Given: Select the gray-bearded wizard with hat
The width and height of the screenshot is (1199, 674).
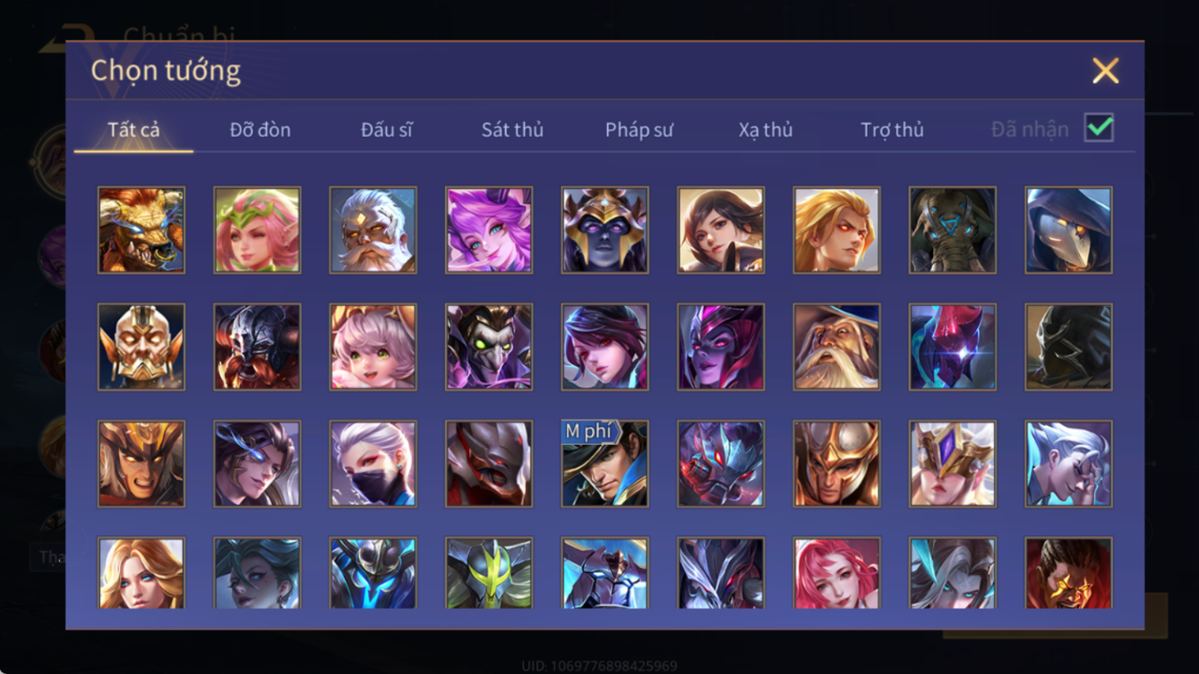Looking at the screenshot, I should (x=837, y=347).
